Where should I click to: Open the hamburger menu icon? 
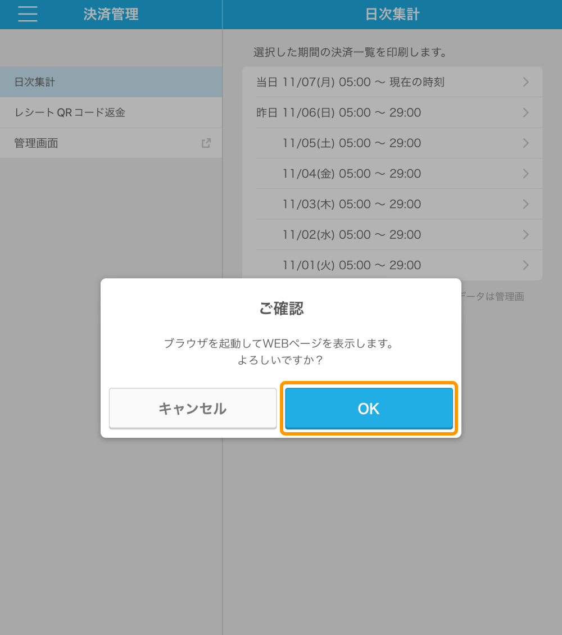pos(28,14)
